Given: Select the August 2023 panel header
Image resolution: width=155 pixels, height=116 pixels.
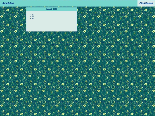Looking at the screenshot, I should point(51,9).
